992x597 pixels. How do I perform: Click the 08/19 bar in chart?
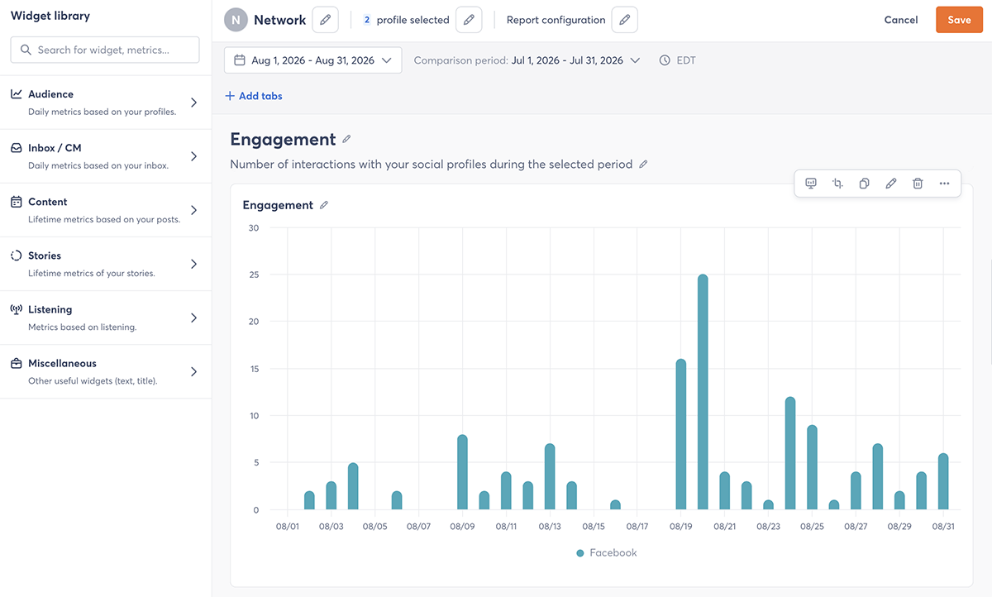(x=681, y=434)
